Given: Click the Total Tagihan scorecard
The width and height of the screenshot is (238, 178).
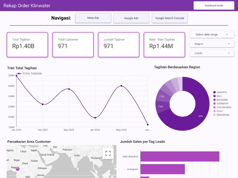Looking at the screenshot, I should click(27, 45).
